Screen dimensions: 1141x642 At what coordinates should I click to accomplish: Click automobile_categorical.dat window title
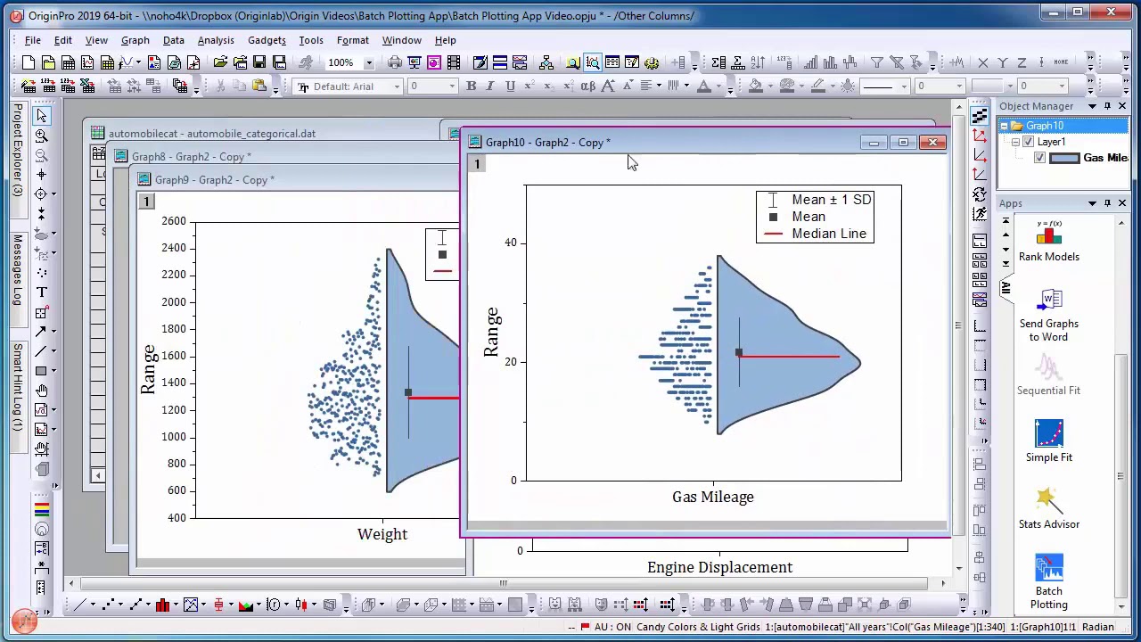coord(212,134)
